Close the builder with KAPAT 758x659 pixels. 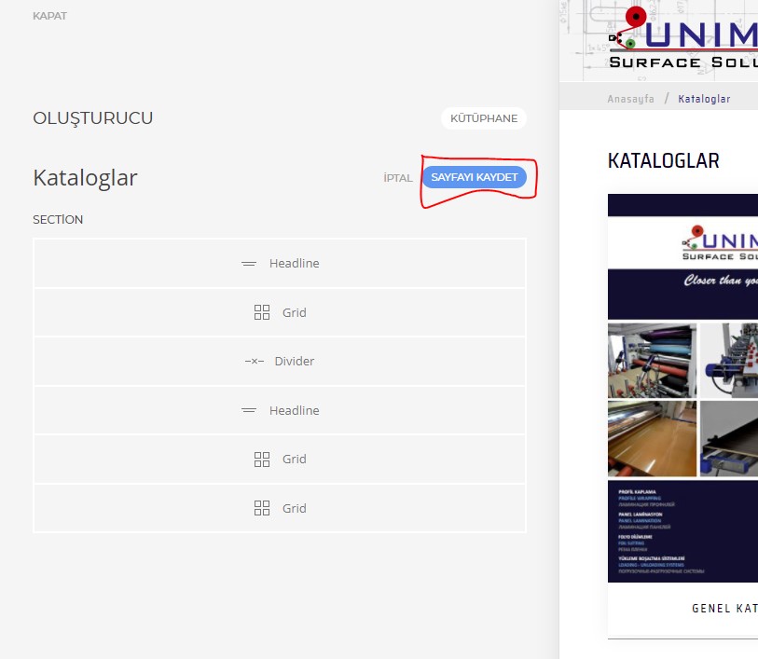pyautogui.click(x=49, y=16)
